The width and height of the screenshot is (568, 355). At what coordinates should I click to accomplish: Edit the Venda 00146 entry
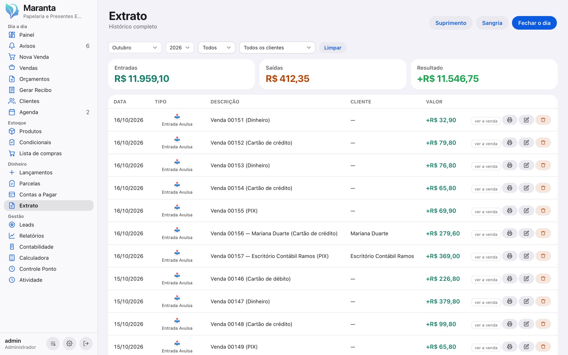pos(526,279)
